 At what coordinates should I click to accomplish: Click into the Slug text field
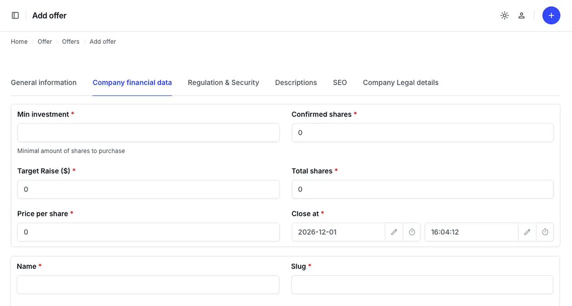click(x=422, y=285)
